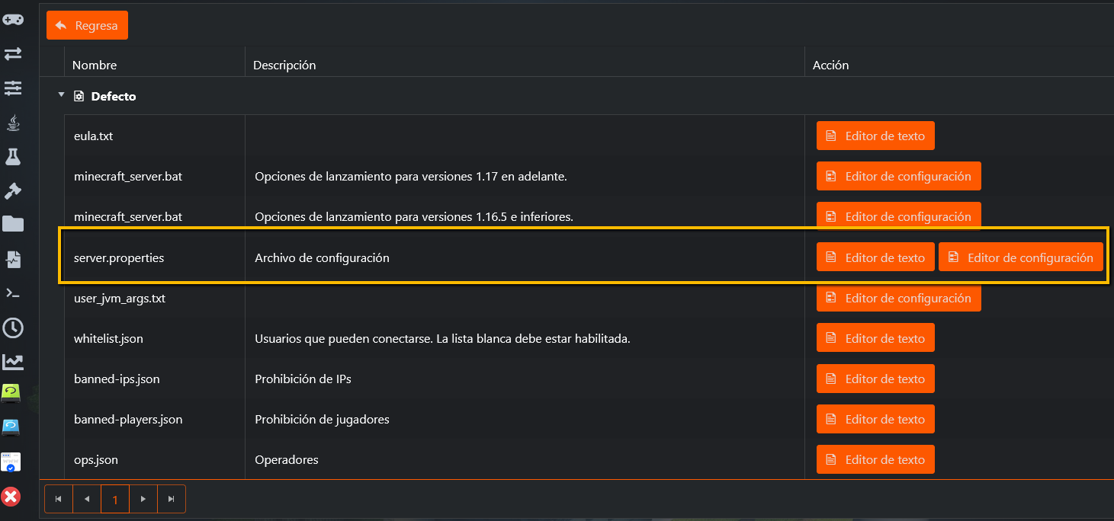Viewport: 1114px width, 521px height.
Task: Click the two-arrows transfer sidebar icon
Action: 13,53
